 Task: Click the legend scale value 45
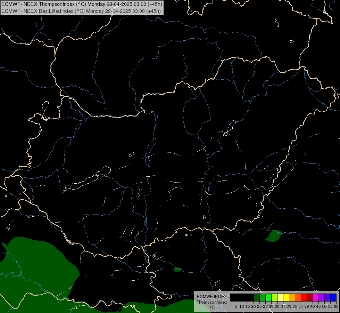[318, 306]
